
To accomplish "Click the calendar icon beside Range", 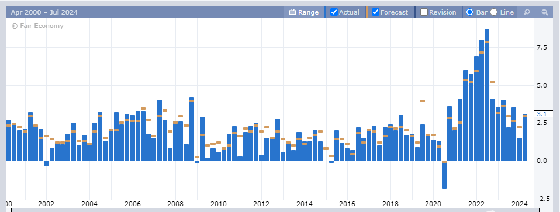I will click(x=292, y=12).
